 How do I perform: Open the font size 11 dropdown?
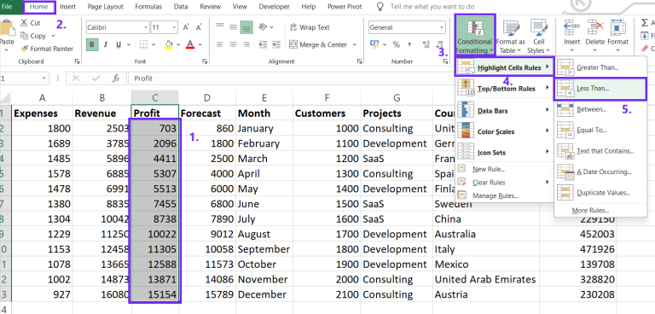click(174, 27)
